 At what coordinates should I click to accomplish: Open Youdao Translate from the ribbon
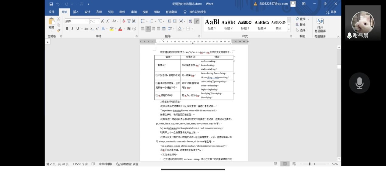[320, 25]
